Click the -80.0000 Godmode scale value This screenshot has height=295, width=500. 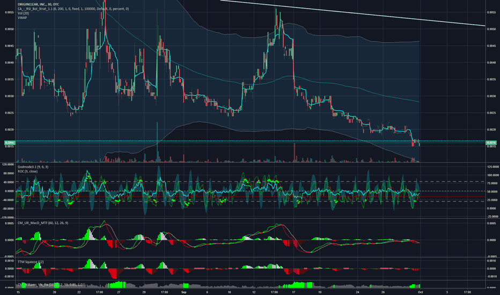pyautogui.click(x=8, y=209)
